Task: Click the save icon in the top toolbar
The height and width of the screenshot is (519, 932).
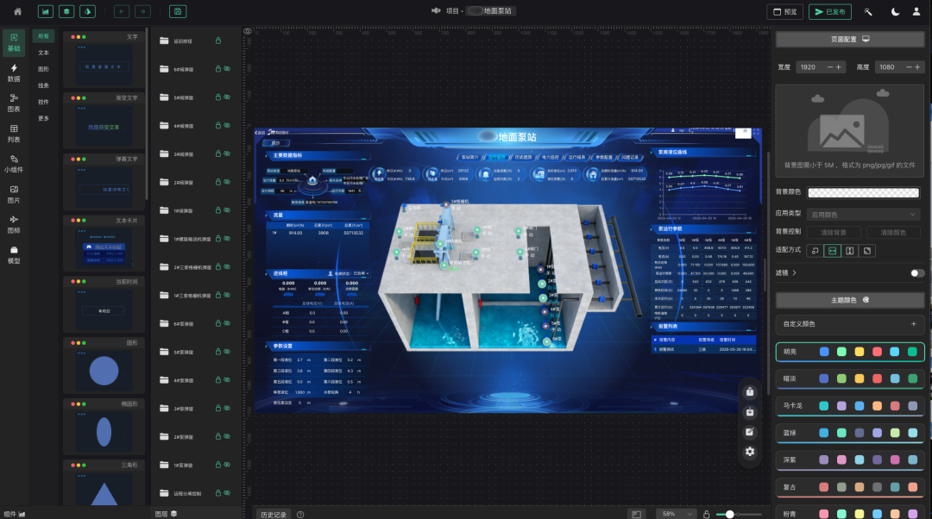Action: coord(177,11)
